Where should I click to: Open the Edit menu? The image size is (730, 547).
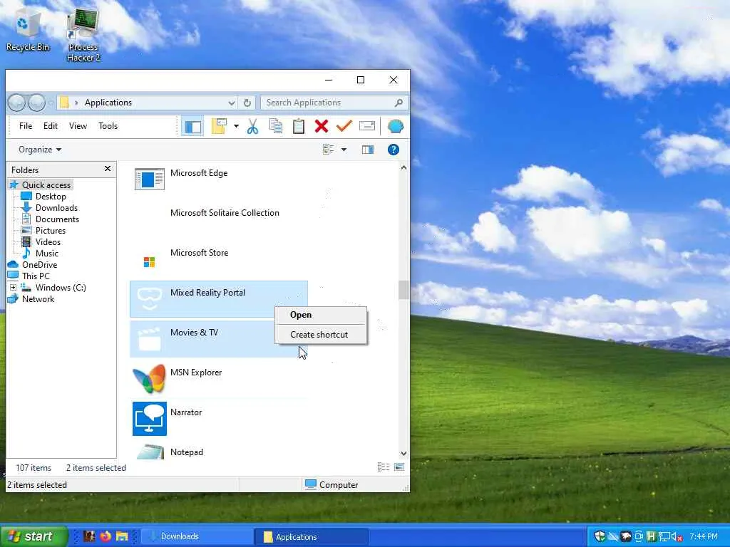click(x=51, y=126)
